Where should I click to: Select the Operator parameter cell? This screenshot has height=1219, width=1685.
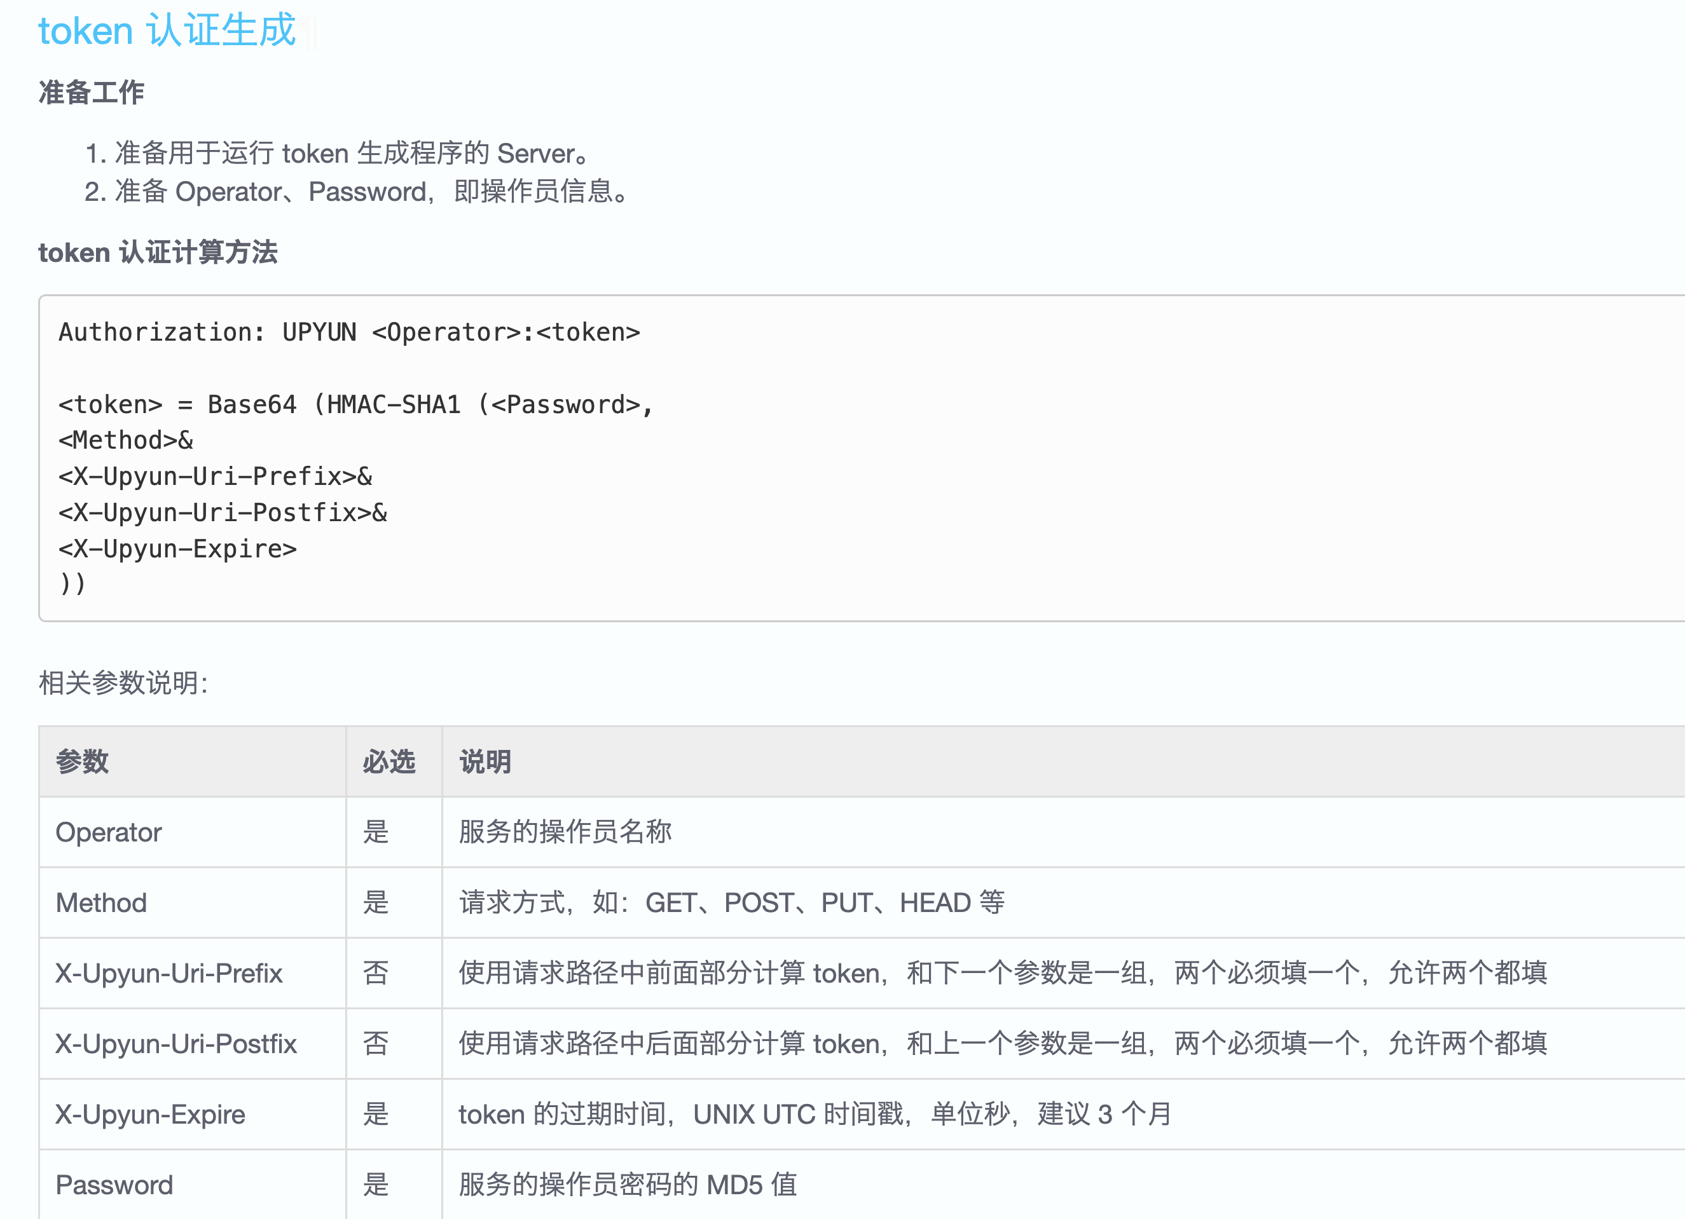pyautogui.click(x=109, y=832)
